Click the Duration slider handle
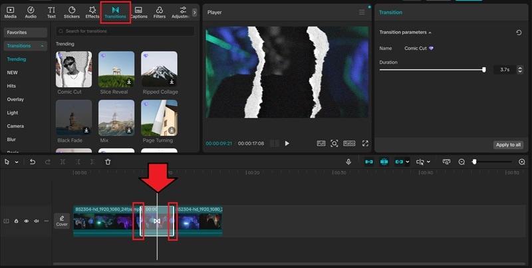This screenshot has height=268, width=532. pyautogui.click(x=484, y=70)
